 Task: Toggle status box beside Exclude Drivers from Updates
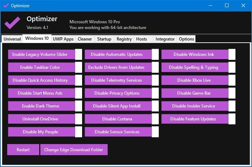coord(155,67)
